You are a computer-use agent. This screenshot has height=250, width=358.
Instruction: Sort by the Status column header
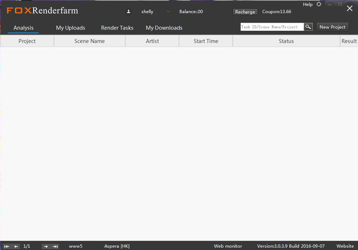click(x=286, y=41)
